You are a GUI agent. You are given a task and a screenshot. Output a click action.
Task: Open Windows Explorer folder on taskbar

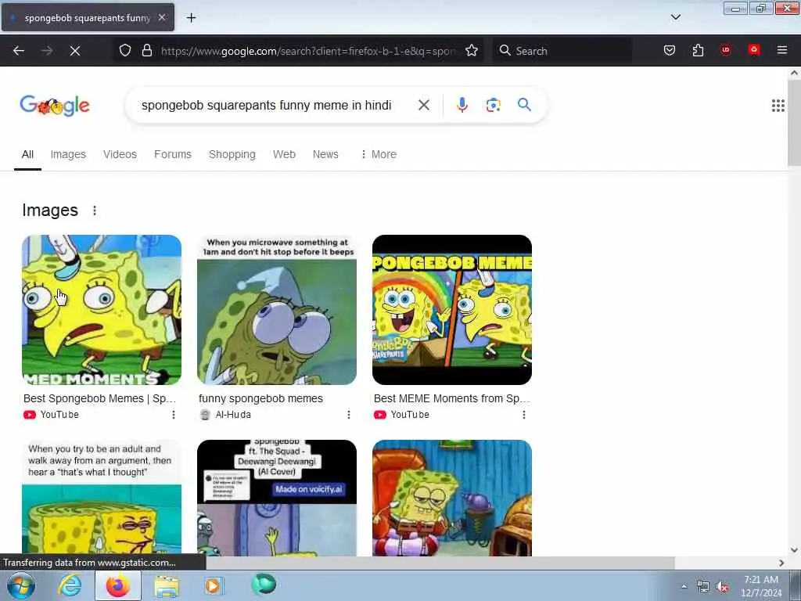(167, 585)
